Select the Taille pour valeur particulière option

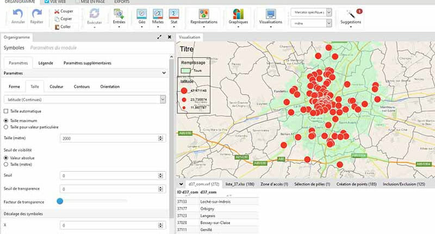6,127
